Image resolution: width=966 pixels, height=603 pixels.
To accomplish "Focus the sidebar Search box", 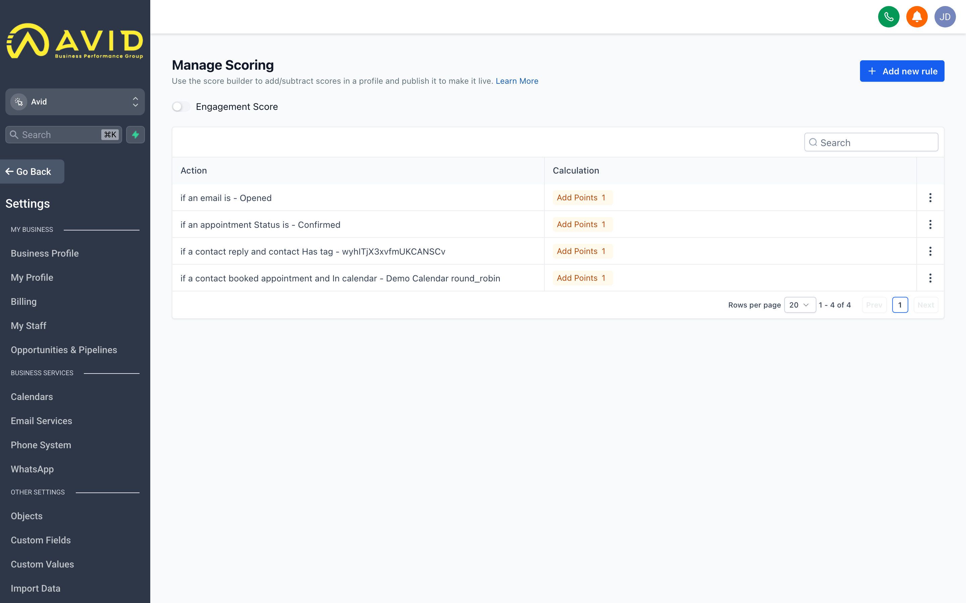I will [63, 135].
